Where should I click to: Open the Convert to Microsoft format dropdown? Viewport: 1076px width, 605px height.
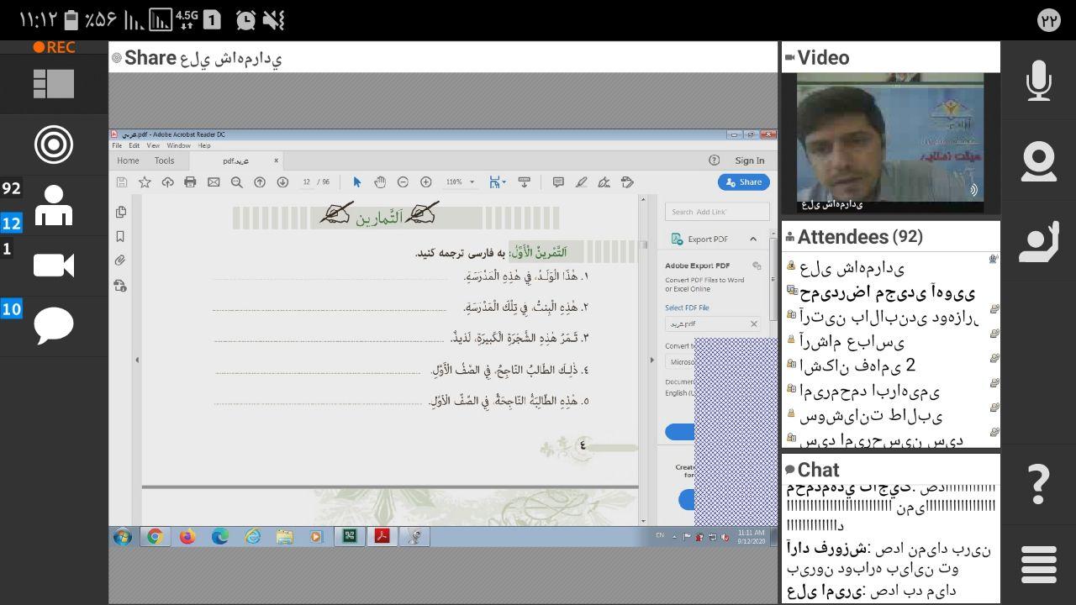(680, 362)
